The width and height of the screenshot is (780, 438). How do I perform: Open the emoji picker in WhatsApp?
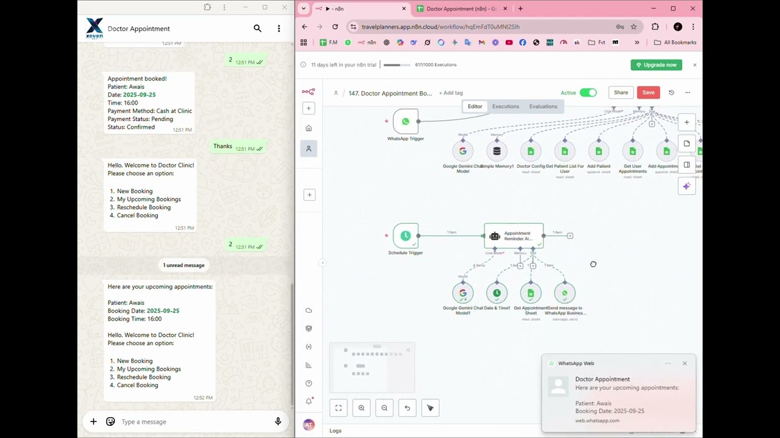[110, 422]
